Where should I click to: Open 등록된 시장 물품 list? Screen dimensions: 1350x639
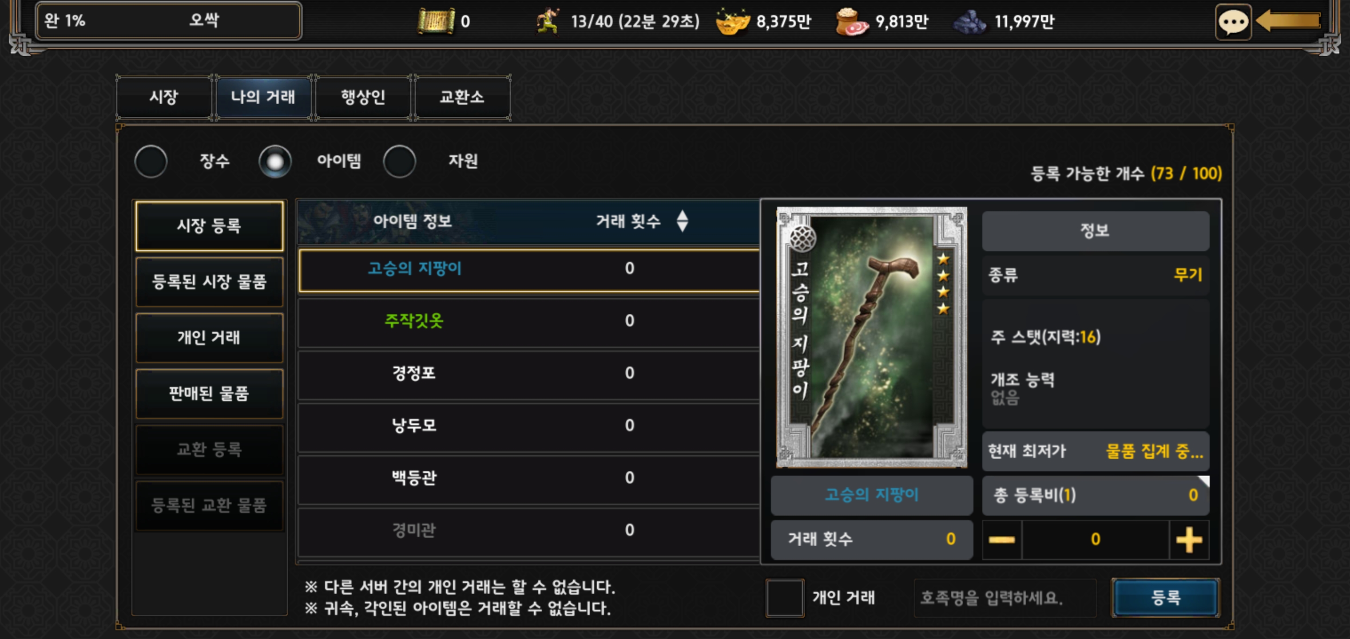click(209, 282)
